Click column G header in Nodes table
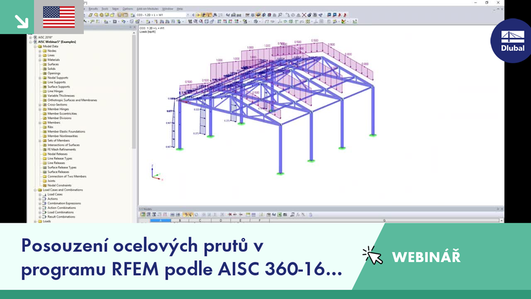 coord(384,220)
